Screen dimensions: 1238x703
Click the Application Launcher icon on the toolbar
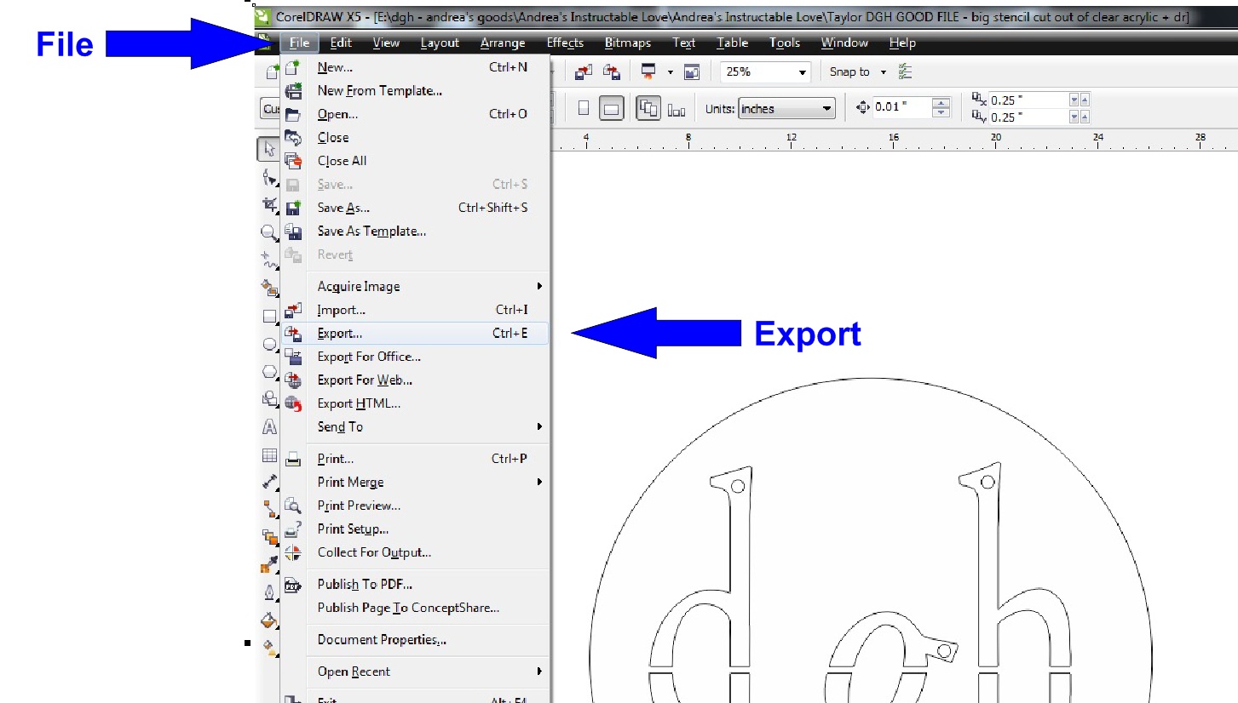click(648, 72)
